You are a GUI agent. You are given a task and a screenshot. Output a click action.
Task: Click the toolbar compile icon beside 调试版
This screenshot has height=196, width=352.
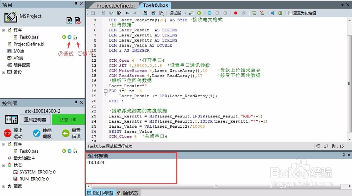point(191,13)
